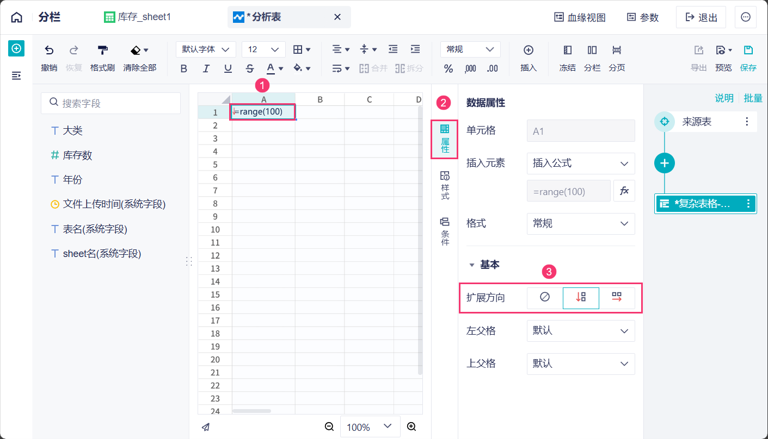Click the exit (退出) button
The image size is (768, 439).
[701, 17]
